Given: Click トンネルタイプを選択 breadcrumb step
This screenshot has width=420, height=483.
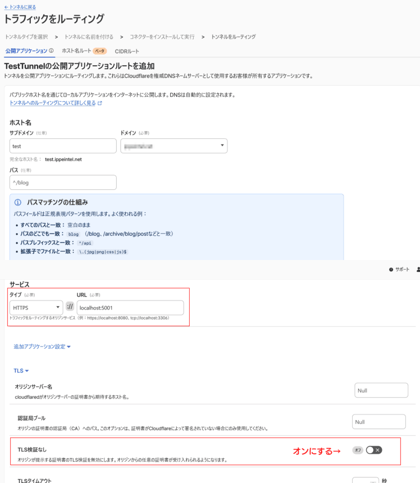Looking at the screenshot, I should click(26, 37).
